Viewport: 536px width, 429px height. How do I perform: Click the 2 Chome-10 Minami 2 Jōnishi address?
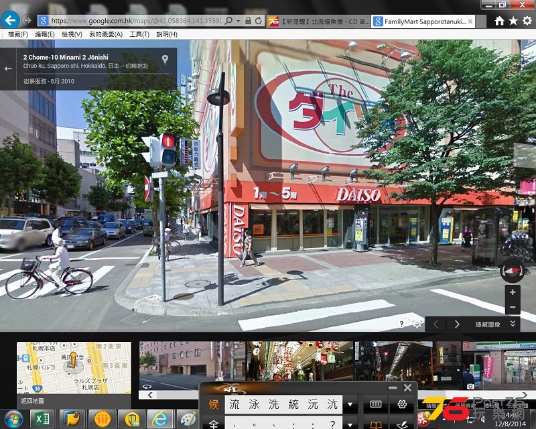point(66,57)
